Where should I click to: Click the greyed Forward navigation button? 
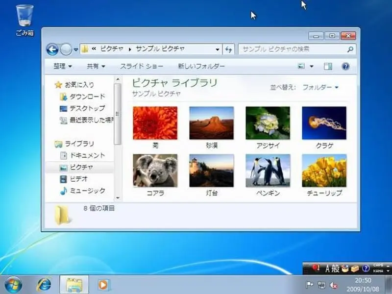click(x=66, y=49)
